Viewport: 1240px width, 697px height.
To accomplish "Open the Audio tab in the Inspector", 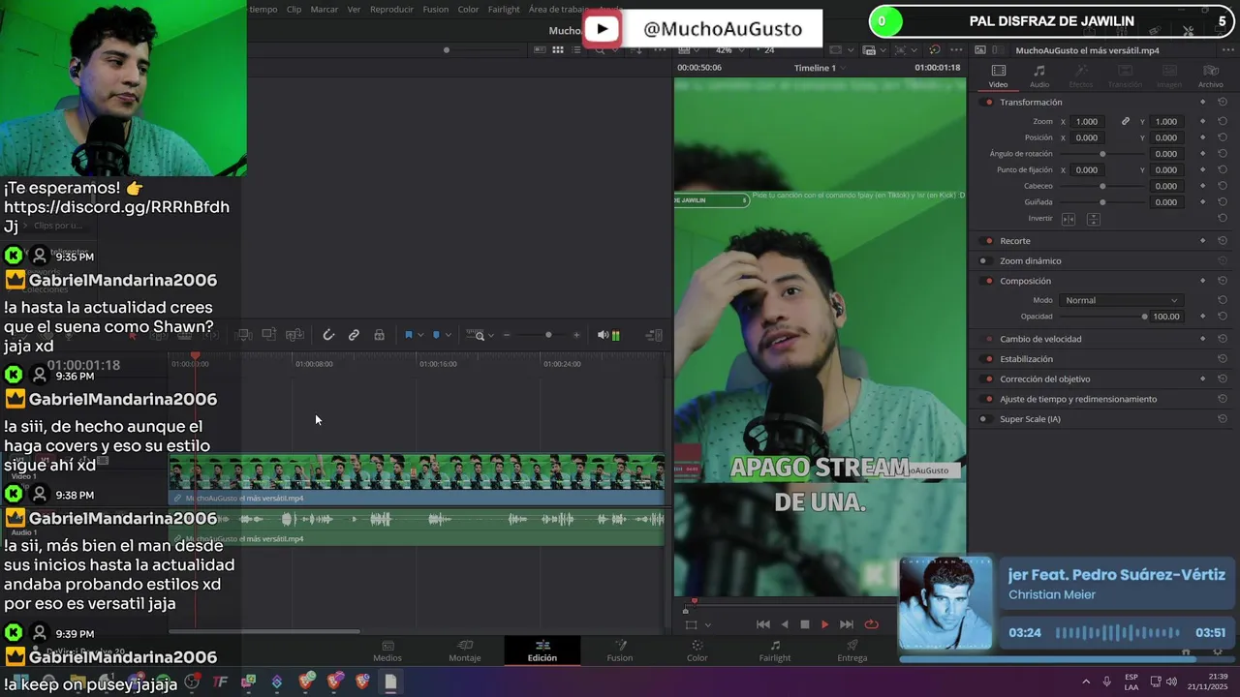I will 1038,76.
